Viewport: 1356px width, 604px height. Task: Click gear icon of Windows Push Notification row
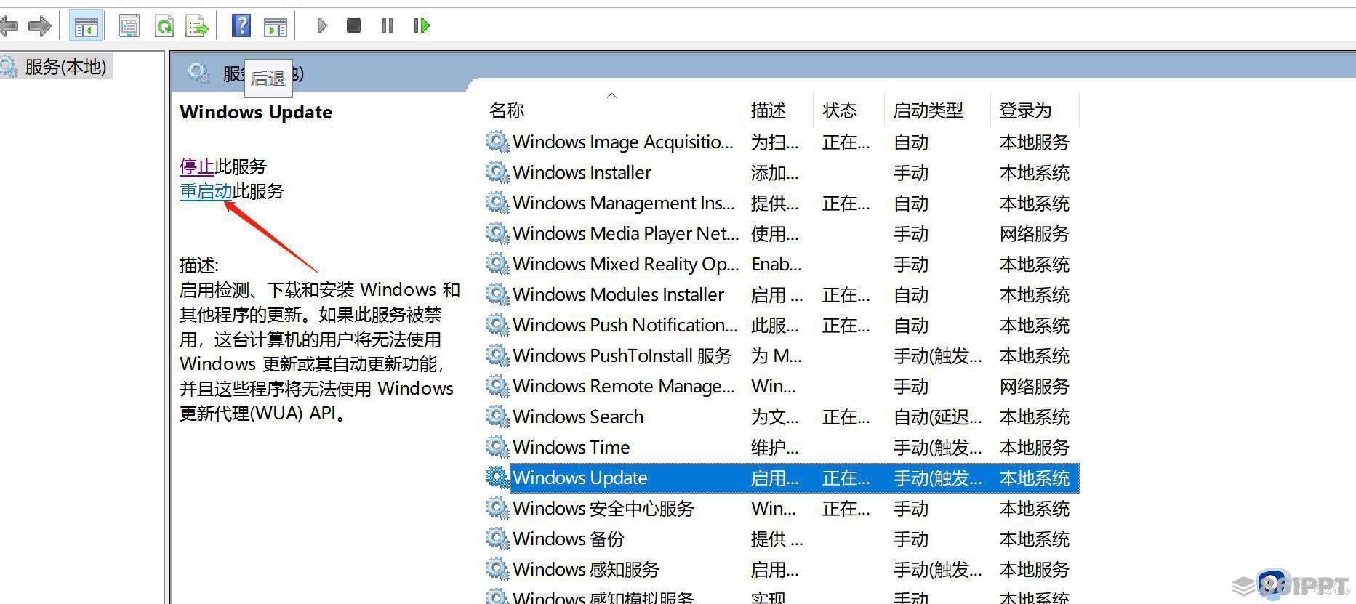pos(497,325)
